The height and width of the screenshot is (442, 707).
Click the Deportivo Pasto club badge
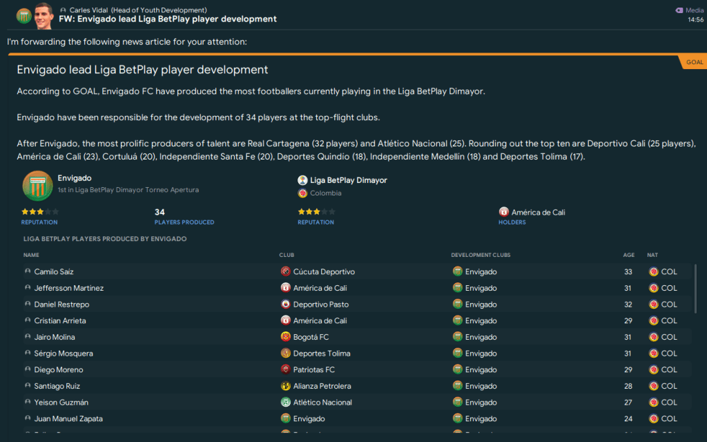pos(286,305)
